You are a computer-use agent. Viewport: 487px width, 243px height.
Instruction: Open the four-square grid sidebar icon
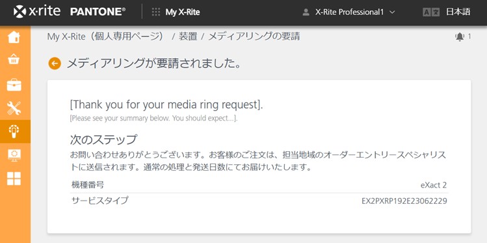point(14,179)
